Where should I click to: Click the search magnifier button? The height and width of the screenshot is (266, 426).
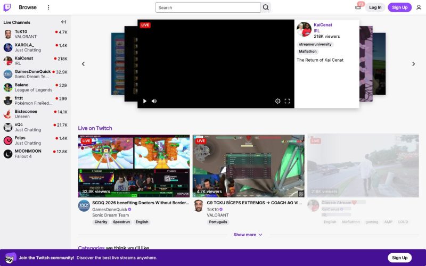tap(266, 7)
